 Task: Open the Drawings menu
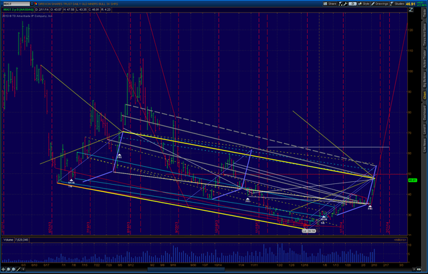coord(380,4)
